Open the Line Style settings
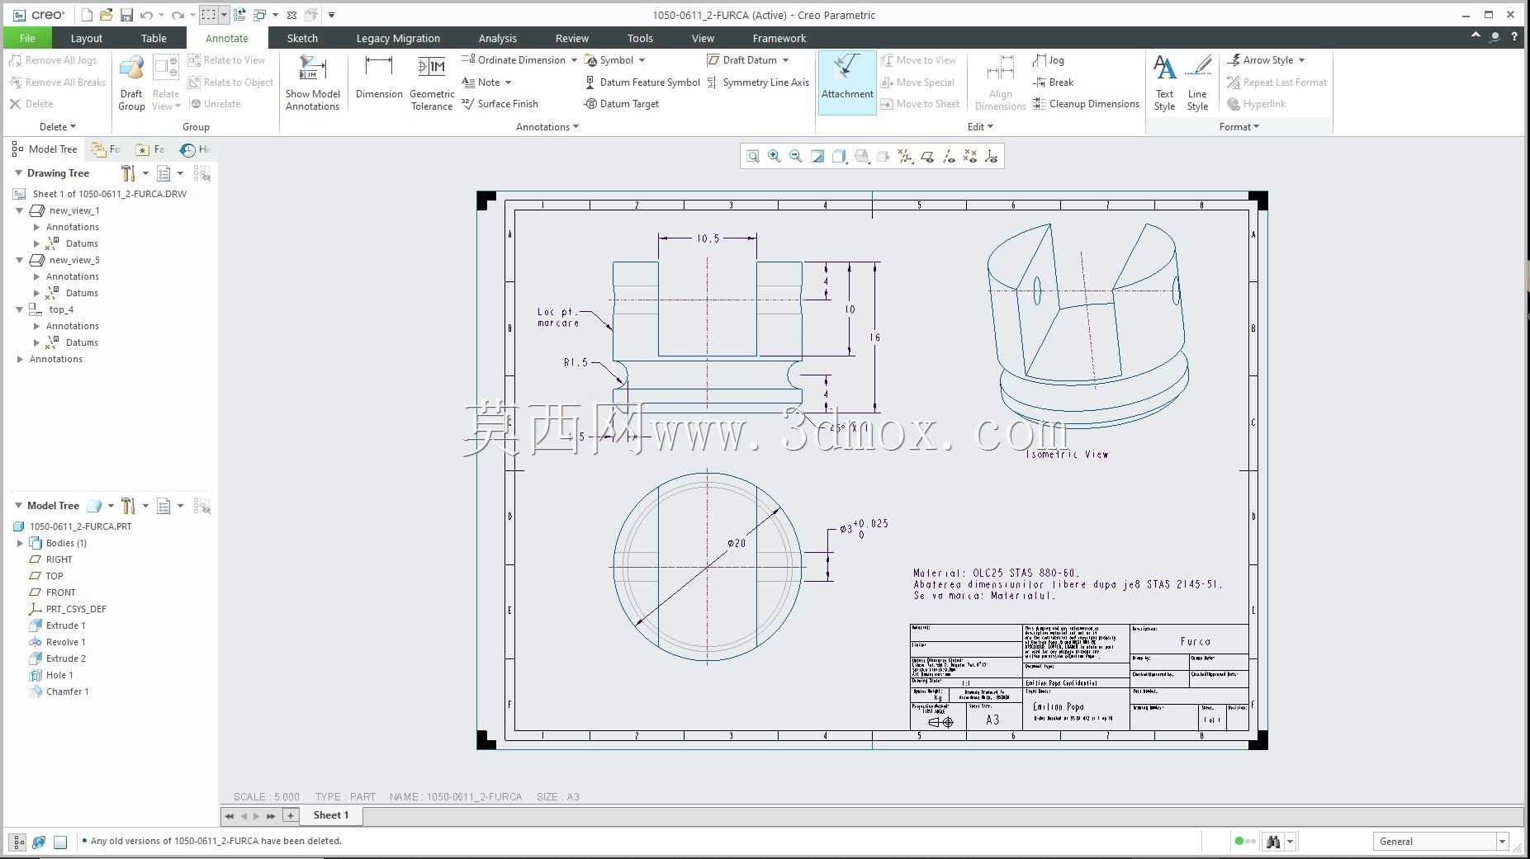 (x=1197, y=83)
